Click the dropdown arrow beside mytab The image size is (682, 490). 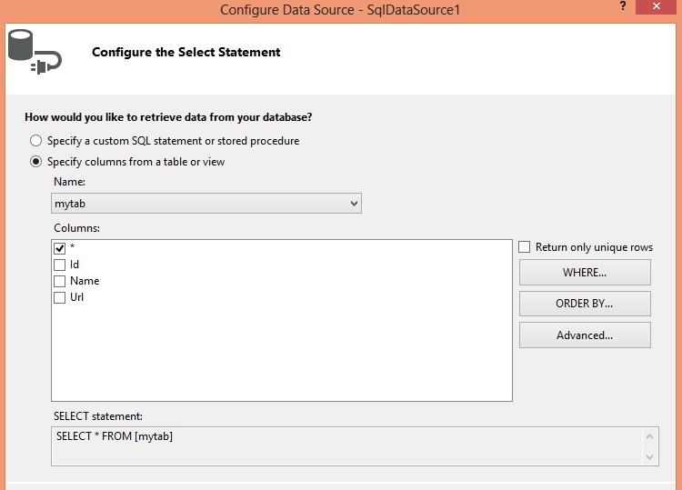354,204
